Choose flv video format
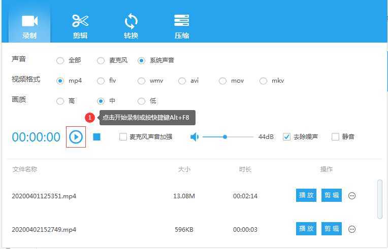388x249 pixels. [x=101, y=81]
